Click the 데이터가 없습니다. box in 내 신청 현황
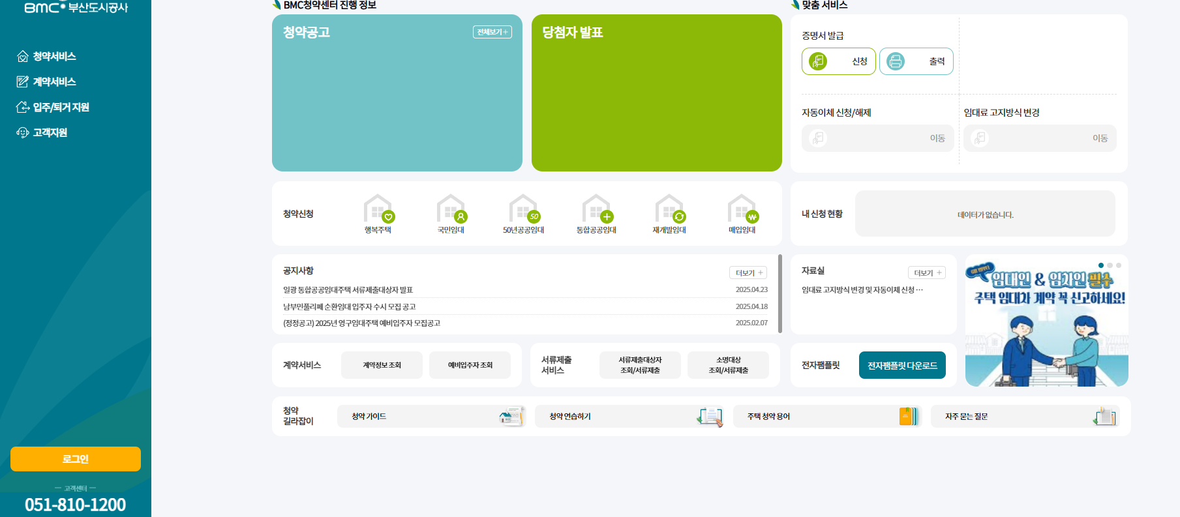The image size is (1180, 517). (985, 214)
